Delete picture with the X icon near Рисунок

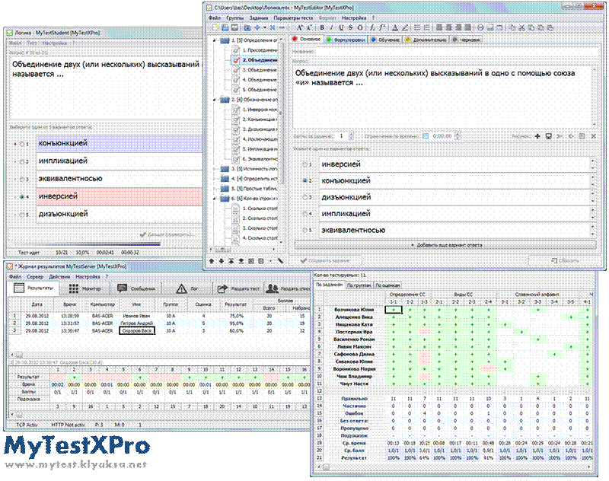[x=594, y=136]
